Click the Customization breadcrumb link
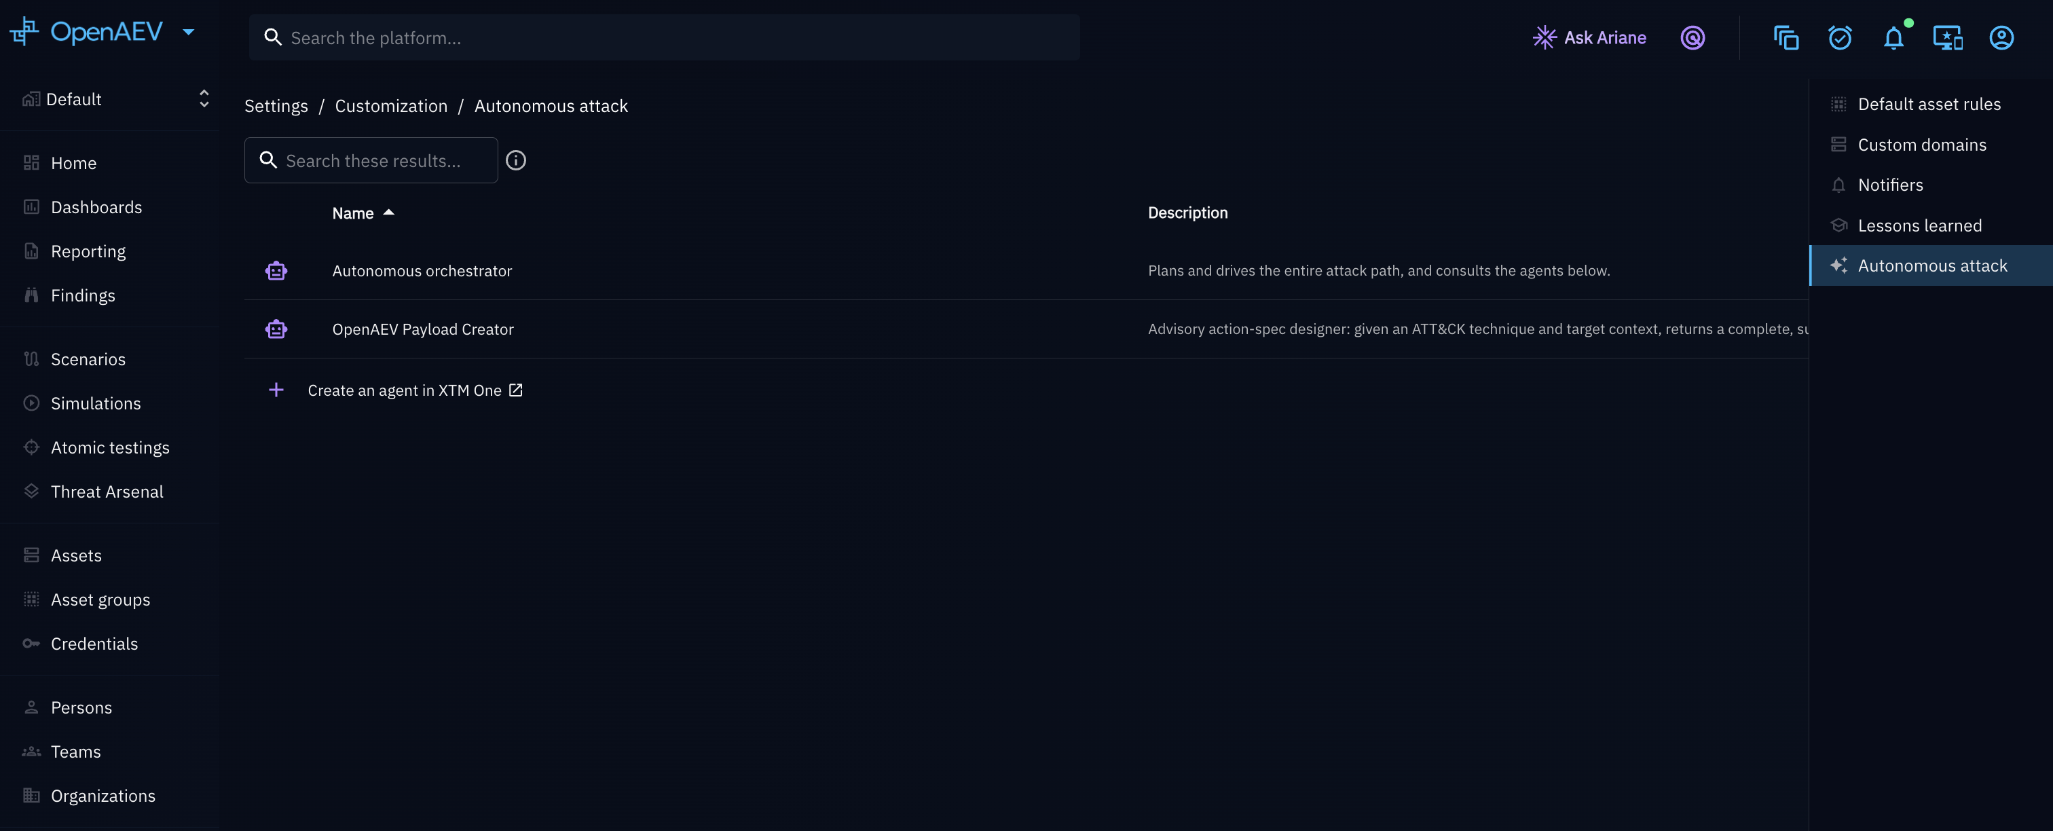 [x=390, y=106]
